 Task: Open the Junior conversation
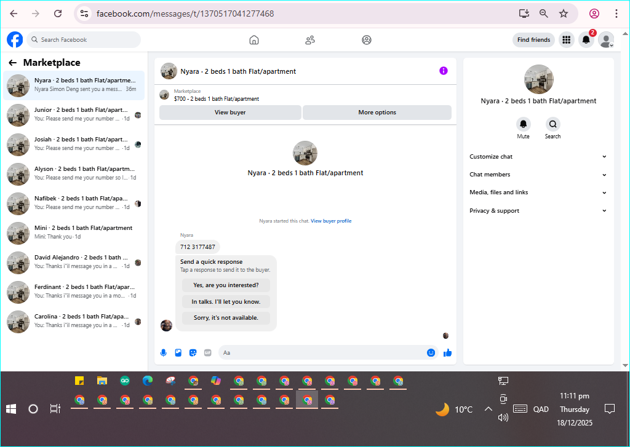click(74, 115)
